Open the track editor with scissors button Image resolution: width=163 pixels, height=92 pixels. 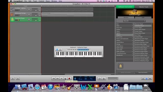coord(18,78)
